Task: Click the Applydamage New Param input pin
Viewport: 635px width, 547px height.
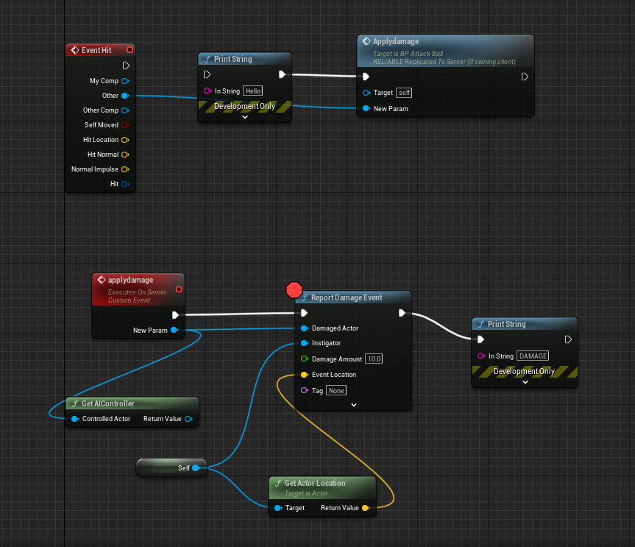Action: tap(366, 108)
